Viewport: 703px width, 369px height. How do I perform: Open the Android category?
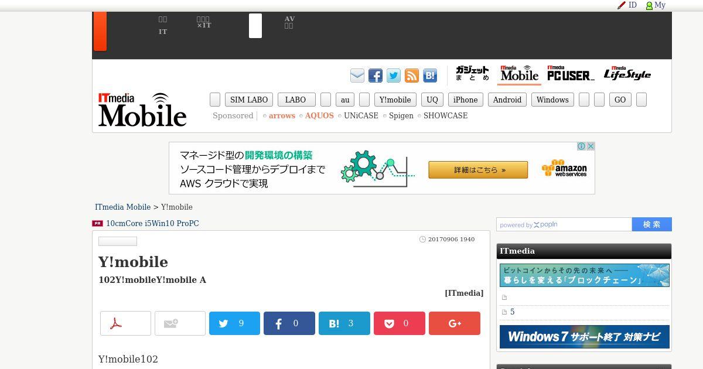[507, 100]
